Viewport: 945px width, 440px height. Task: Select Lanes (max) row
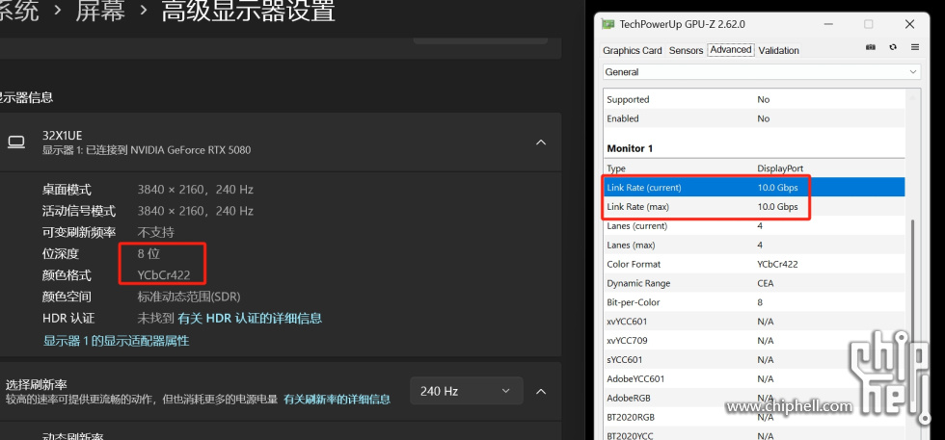point(754,245)
